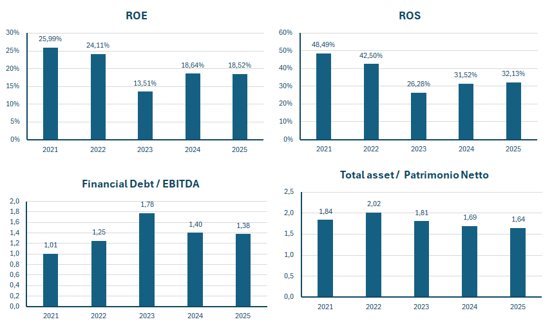This screenshot has width=552, height=335.
Task: Click the 13,51% data label
Action: [x=145, y=83]
